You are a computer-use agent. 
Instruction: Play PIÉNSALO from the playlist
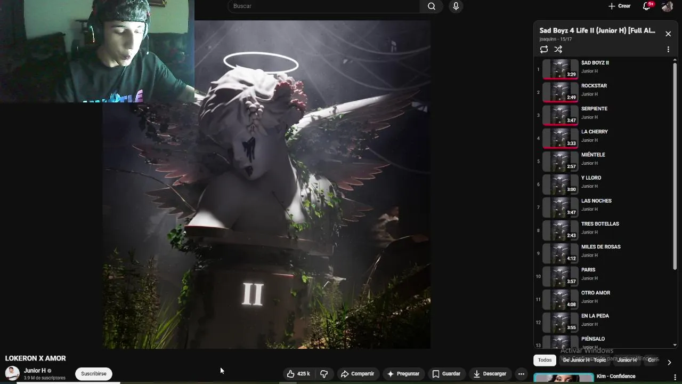[x=603, y=341]
